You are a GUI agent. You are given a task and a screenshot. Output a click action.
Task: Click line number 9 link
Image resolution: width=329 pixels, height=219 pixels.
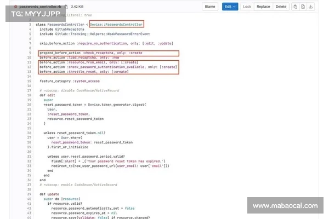click(30, 53)
